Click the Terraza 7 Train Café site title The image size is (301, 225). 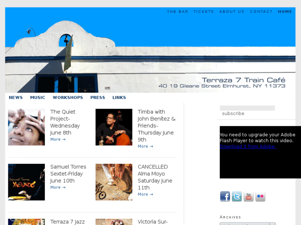click(243, 80)
